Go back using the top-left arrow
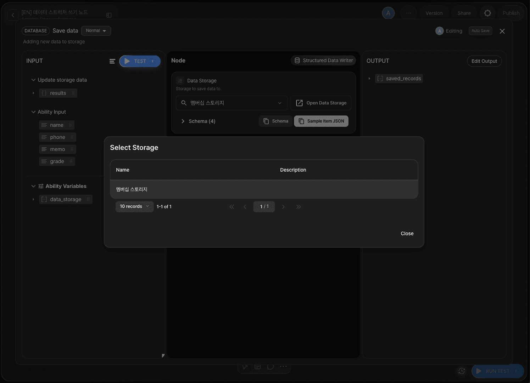This screenshot has height=383, width=530. pyautogui.click(x=13, y=15)
